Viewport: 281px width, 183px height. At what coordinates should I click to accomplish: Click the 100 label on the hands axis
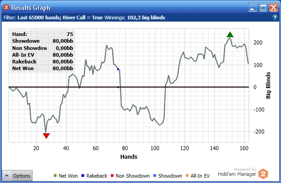tap(154, 148)
